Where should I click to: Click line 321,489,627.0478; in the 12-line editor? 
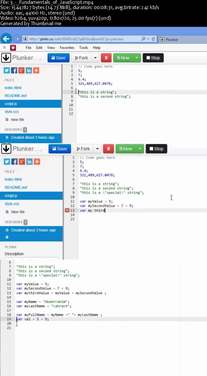point(95,83)
